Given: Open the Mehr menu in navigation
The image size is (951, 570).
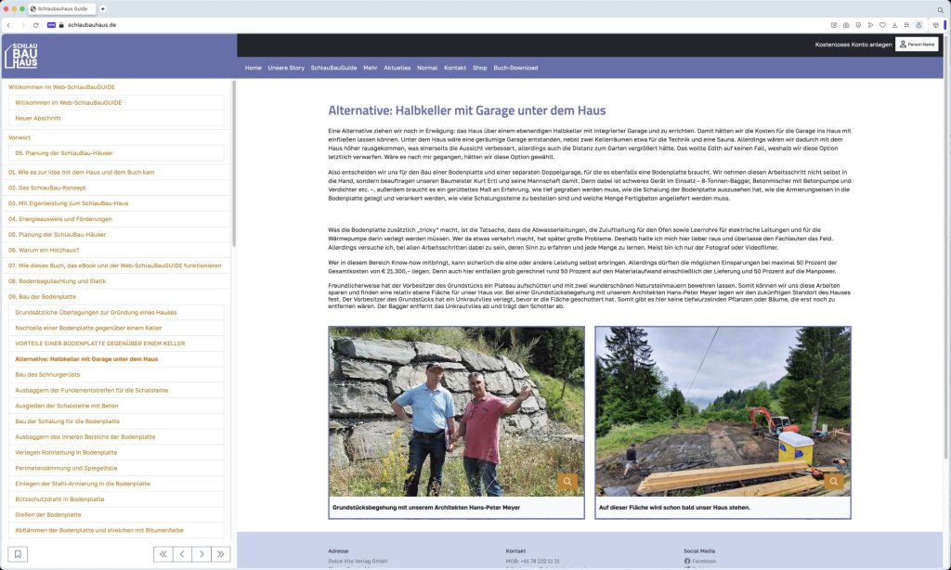Looking at the screenshot, I should coord(370,68).
